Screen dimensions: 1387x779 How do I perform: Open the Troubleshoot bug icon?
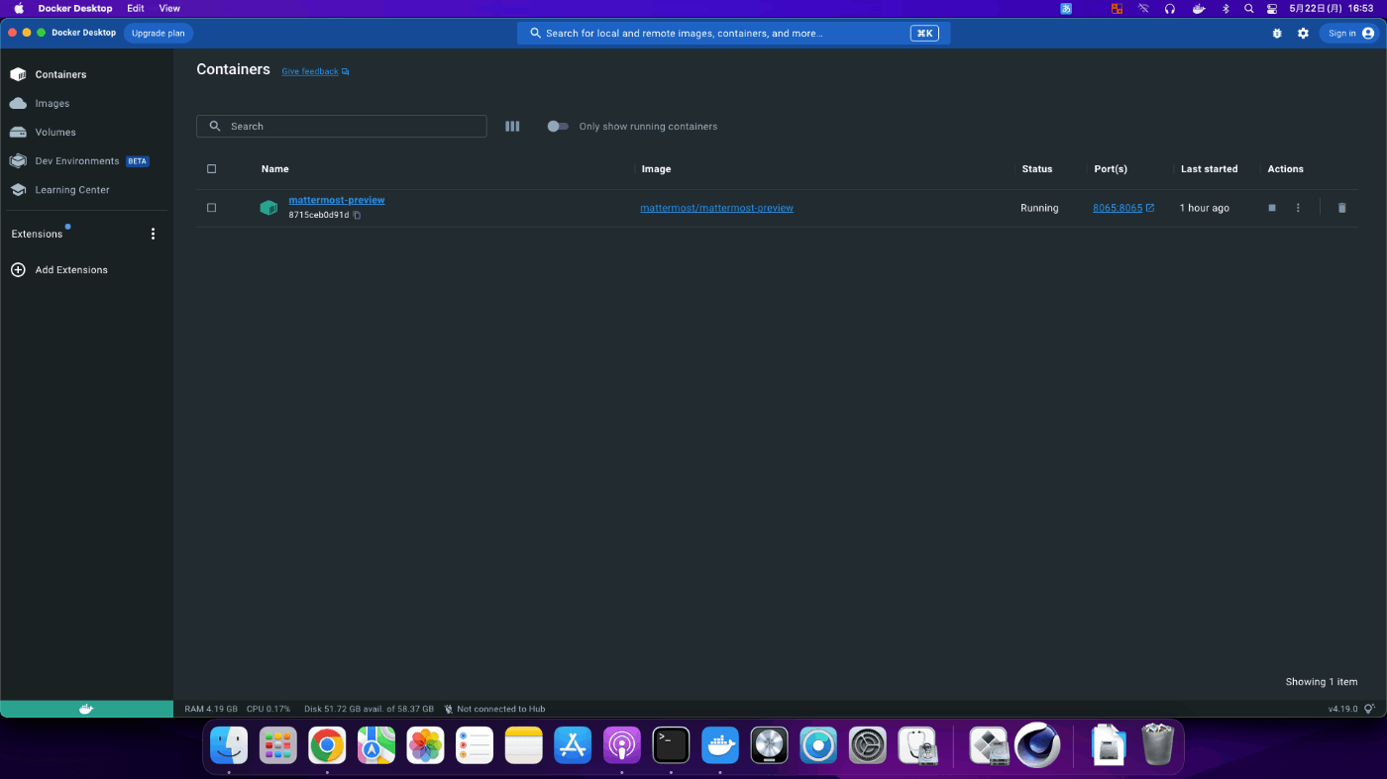pyautogui.click(x=1277, y=33)
